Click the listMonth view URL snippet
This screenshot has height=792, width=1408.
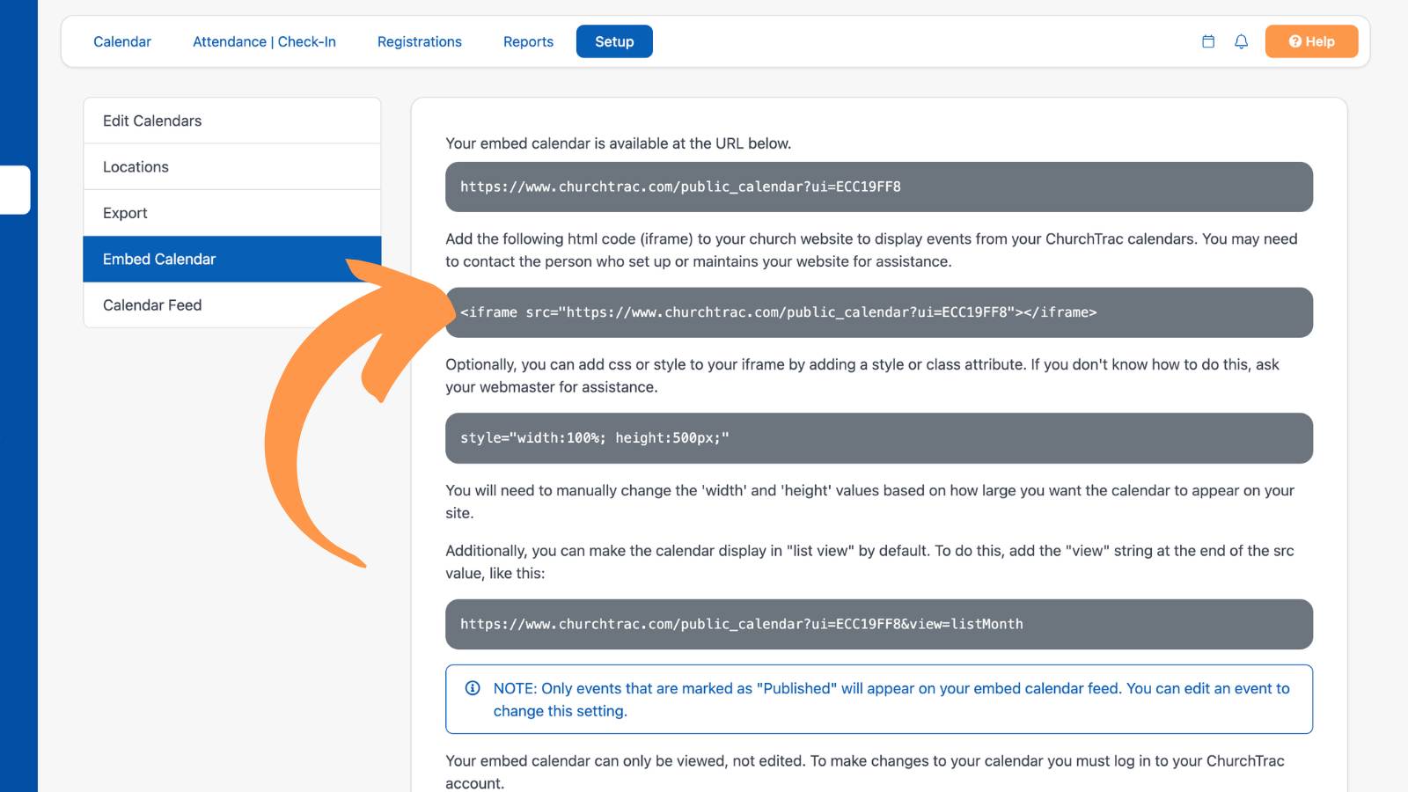[x=879, y=624]
